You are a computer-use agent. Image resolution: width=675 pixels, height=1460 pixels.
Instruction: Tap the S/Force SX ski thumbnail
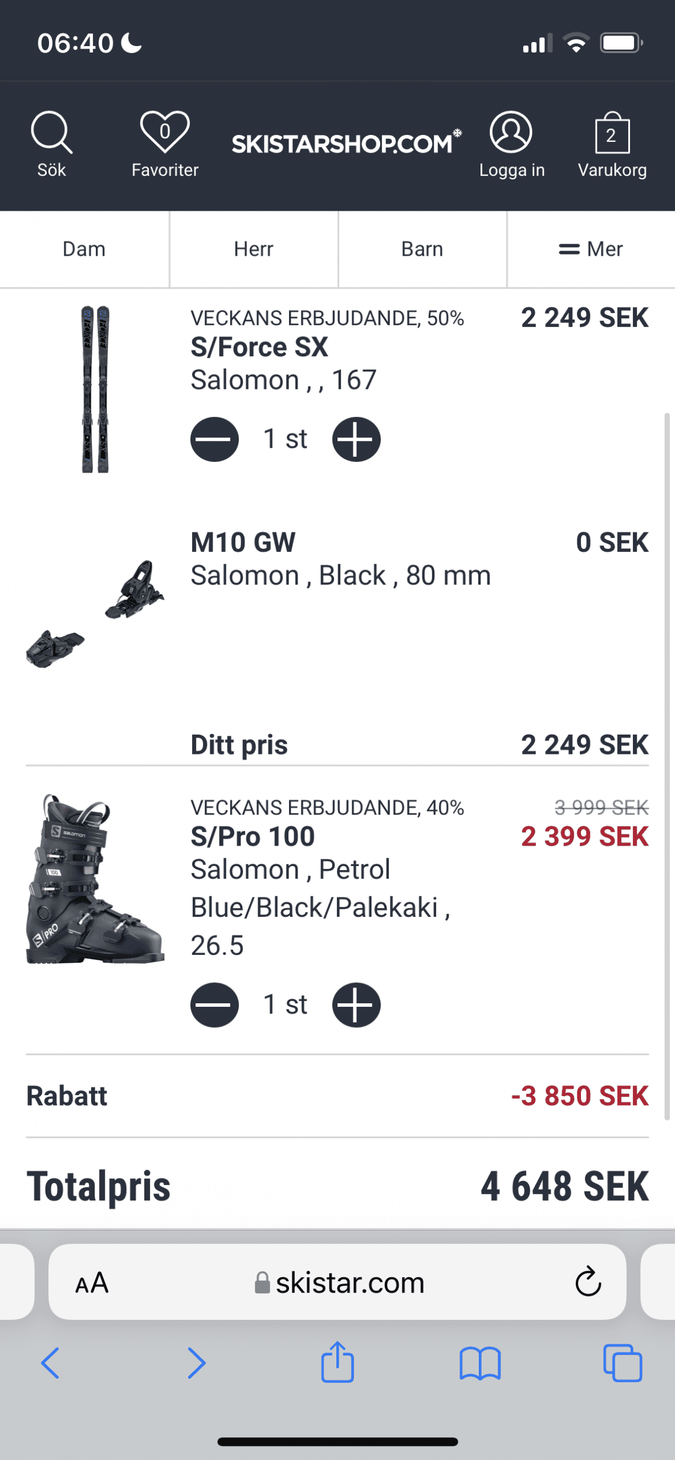(95, 389)
